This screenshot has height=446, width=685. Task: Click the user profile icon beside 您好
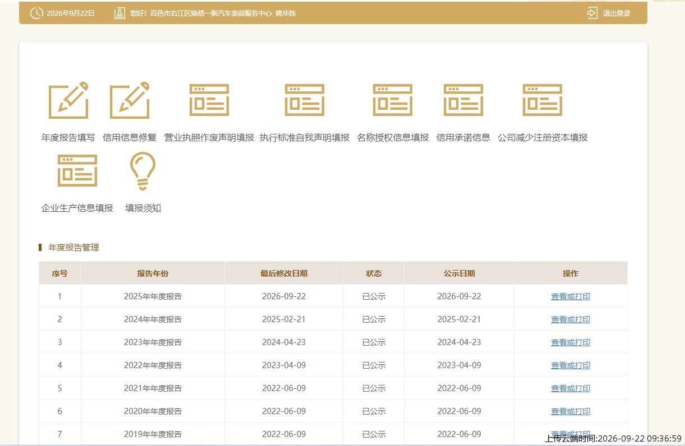(119, 13)
